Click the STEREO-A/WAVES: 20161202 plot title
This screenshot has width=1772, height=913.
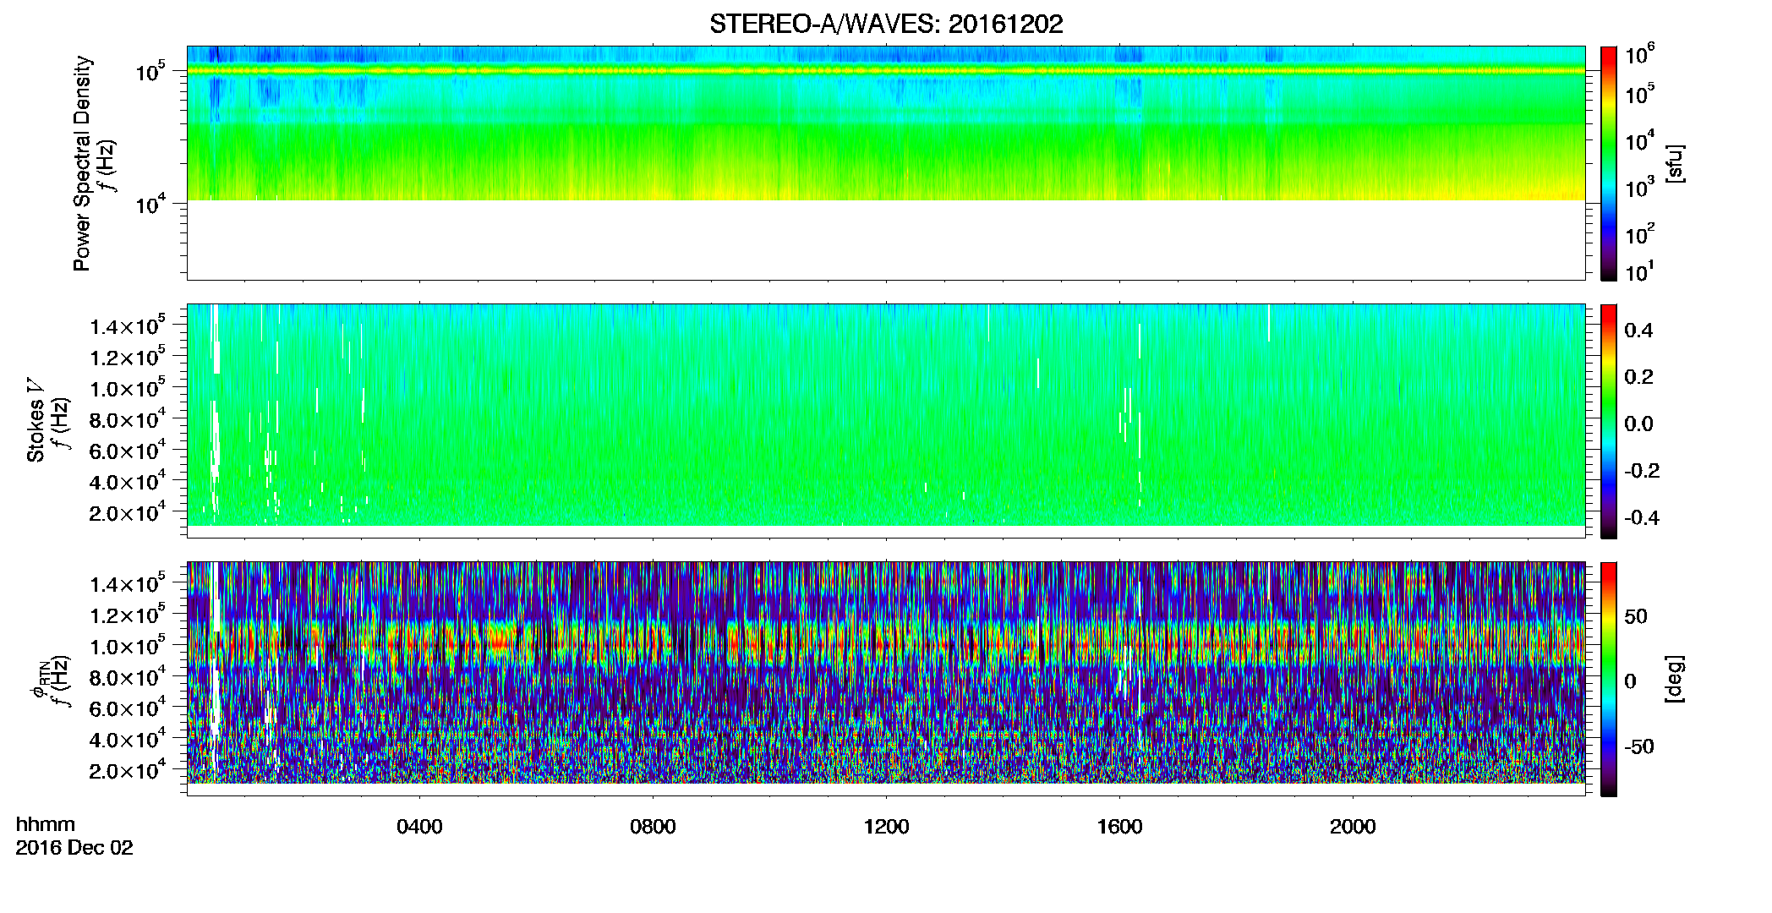tap(886, 24)
